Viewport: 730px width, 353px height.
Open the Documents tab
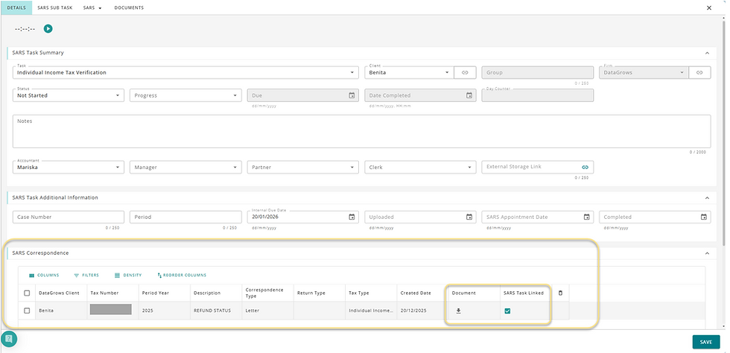(129, 7)
